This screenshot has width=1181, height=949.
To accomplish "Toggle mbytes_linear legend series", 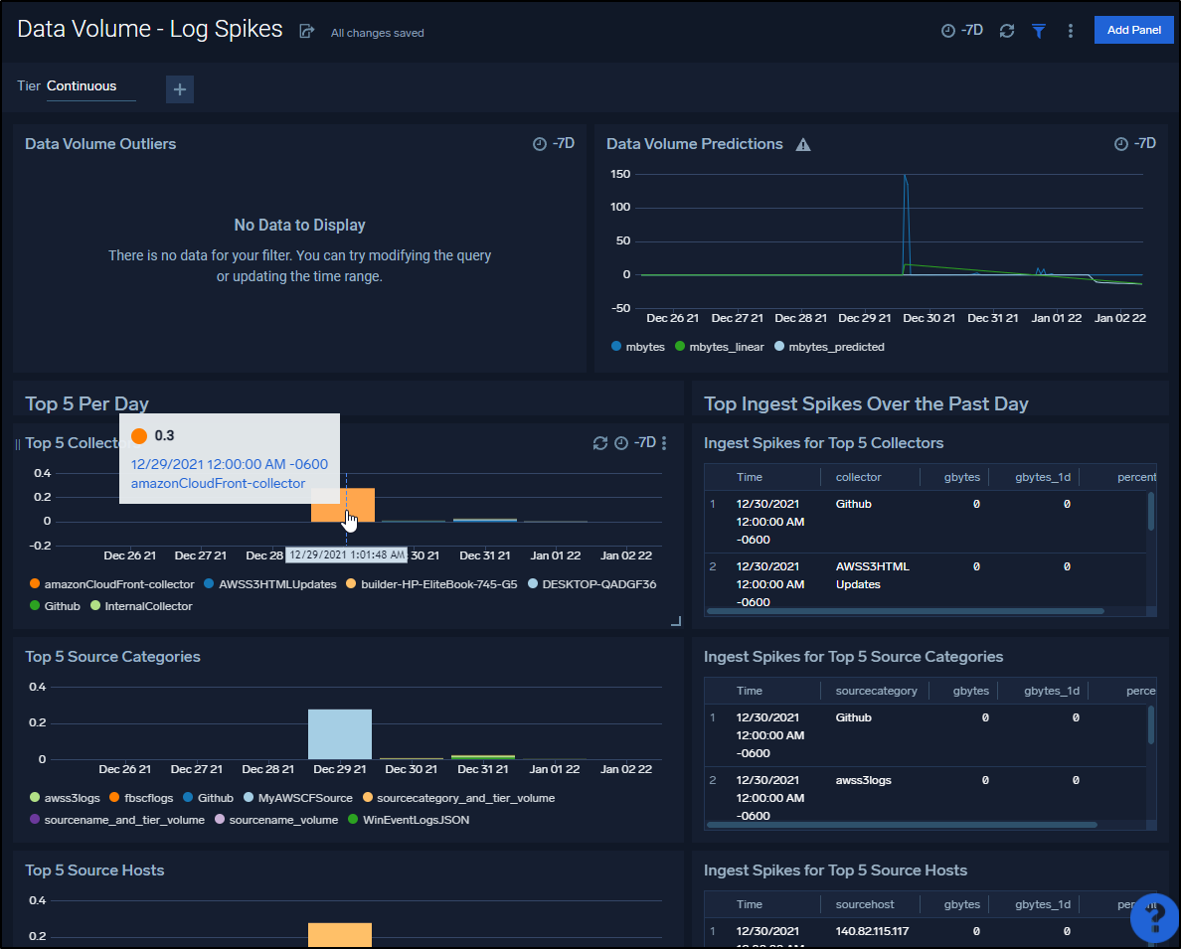I will point(720,347).
